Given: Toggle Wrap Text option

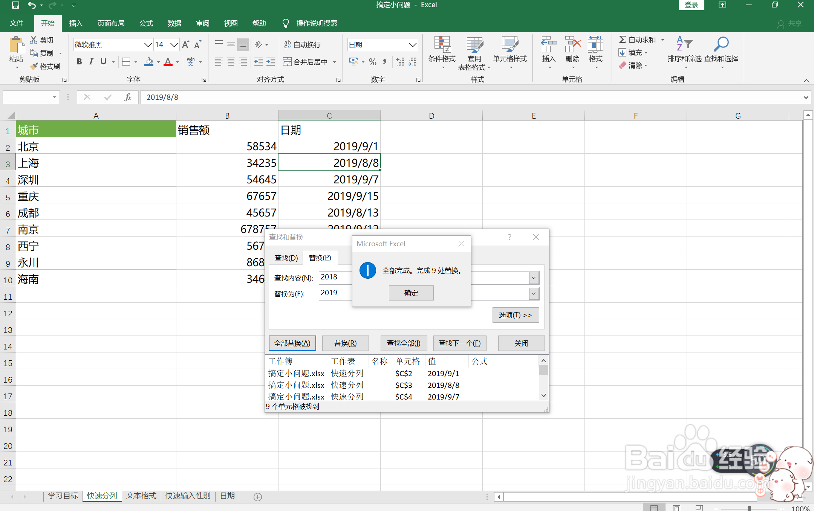Looking at the screenshot, I should click(302, 44).
